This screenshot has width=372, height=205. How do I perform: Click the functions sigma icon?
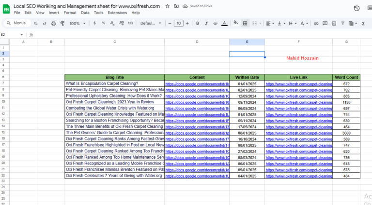pyautogui.click(x=363, y=23)
